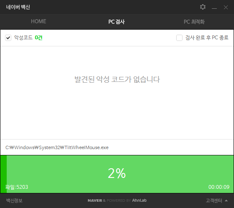Click the TiltWheelMouse.exe file path
Viewport: 234px width, 208px height.
pos(57,147)
